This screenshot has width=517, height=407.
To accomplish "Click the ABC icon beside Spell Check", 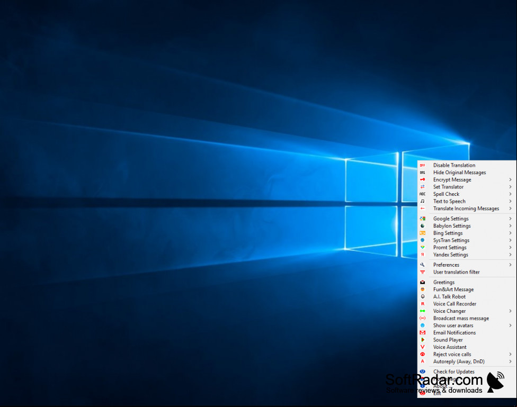I will [422, 194].
